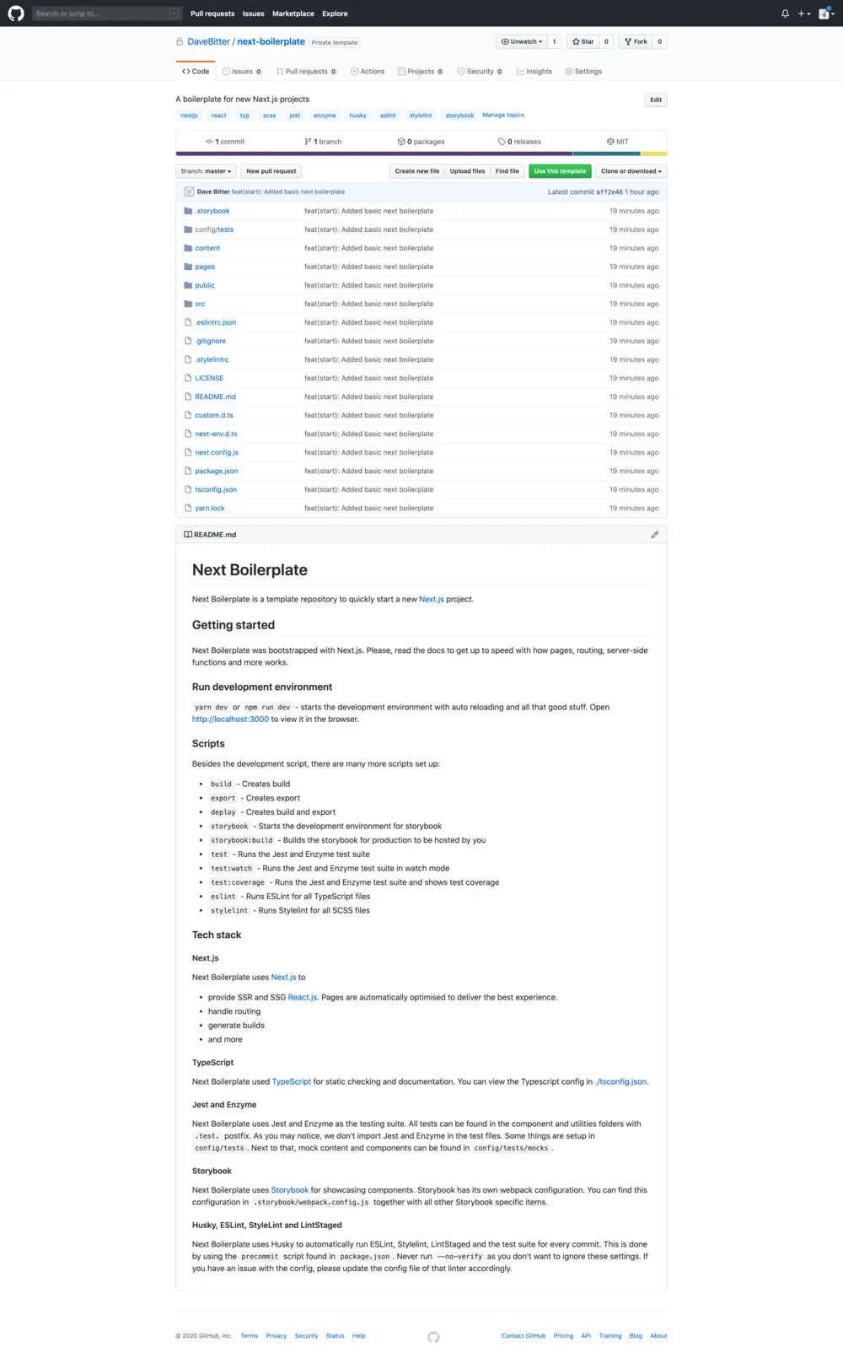Go to the Insights tab
This screenshot has width=843, height=1369.
coord(534,72)
